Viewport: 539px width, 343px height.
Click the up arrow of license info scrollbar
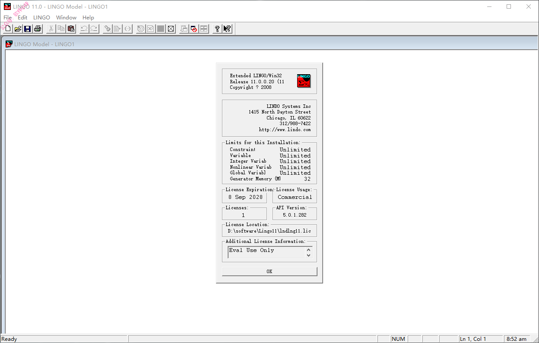(x=308, y=250)
